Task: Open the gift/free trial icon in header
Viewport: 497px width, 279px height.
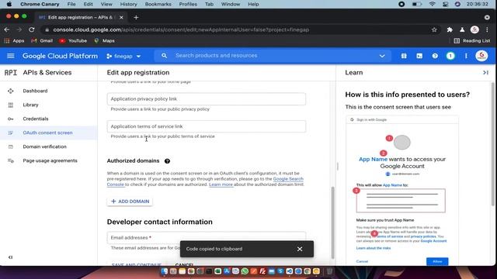Action: pos(404,56)
